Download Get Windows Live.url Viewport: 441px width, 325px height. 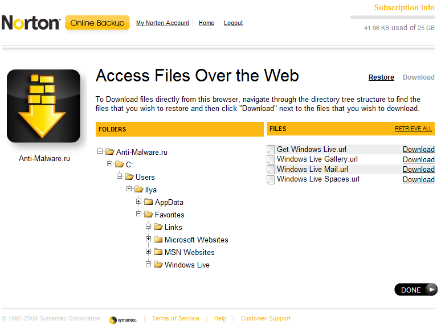tap(419, 150)
